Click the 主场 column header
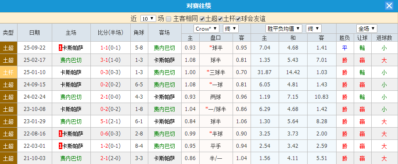 (x=71, y=32)
